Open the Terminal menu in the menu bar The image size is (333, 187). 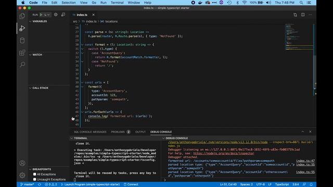coord(117,3)
